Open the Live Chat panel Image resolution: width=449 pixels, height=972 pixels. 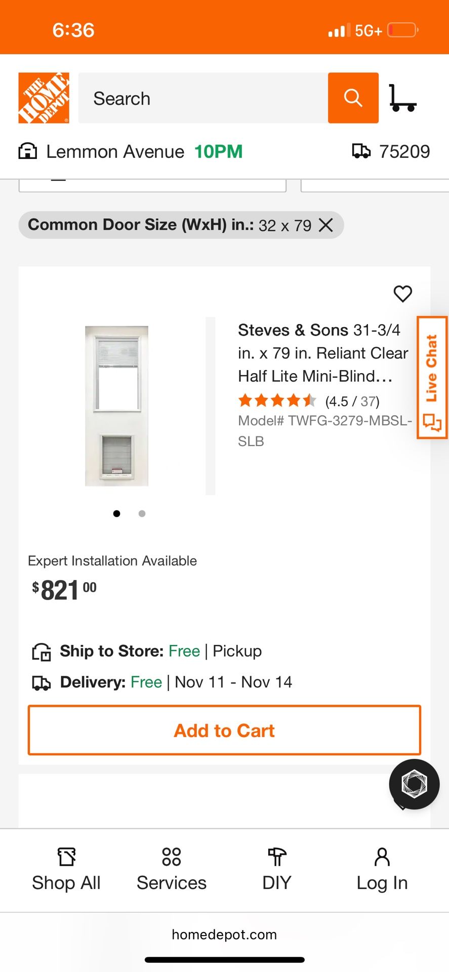pyautogui.click(x=432, y=374)
